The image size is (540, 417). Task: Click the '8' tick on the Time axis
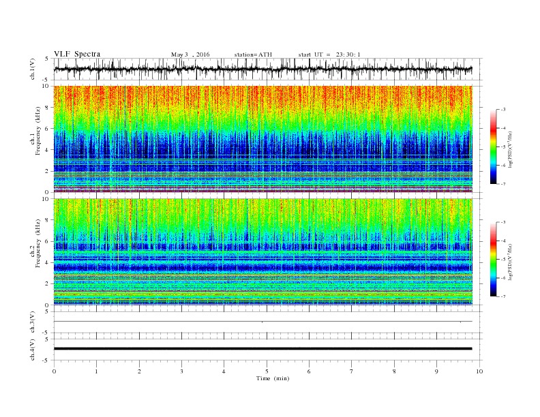pos(394,371)
